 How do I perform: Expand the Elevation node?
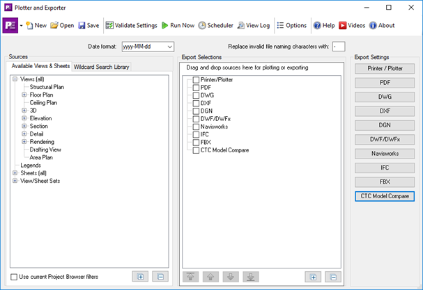[x=24, y=118]
